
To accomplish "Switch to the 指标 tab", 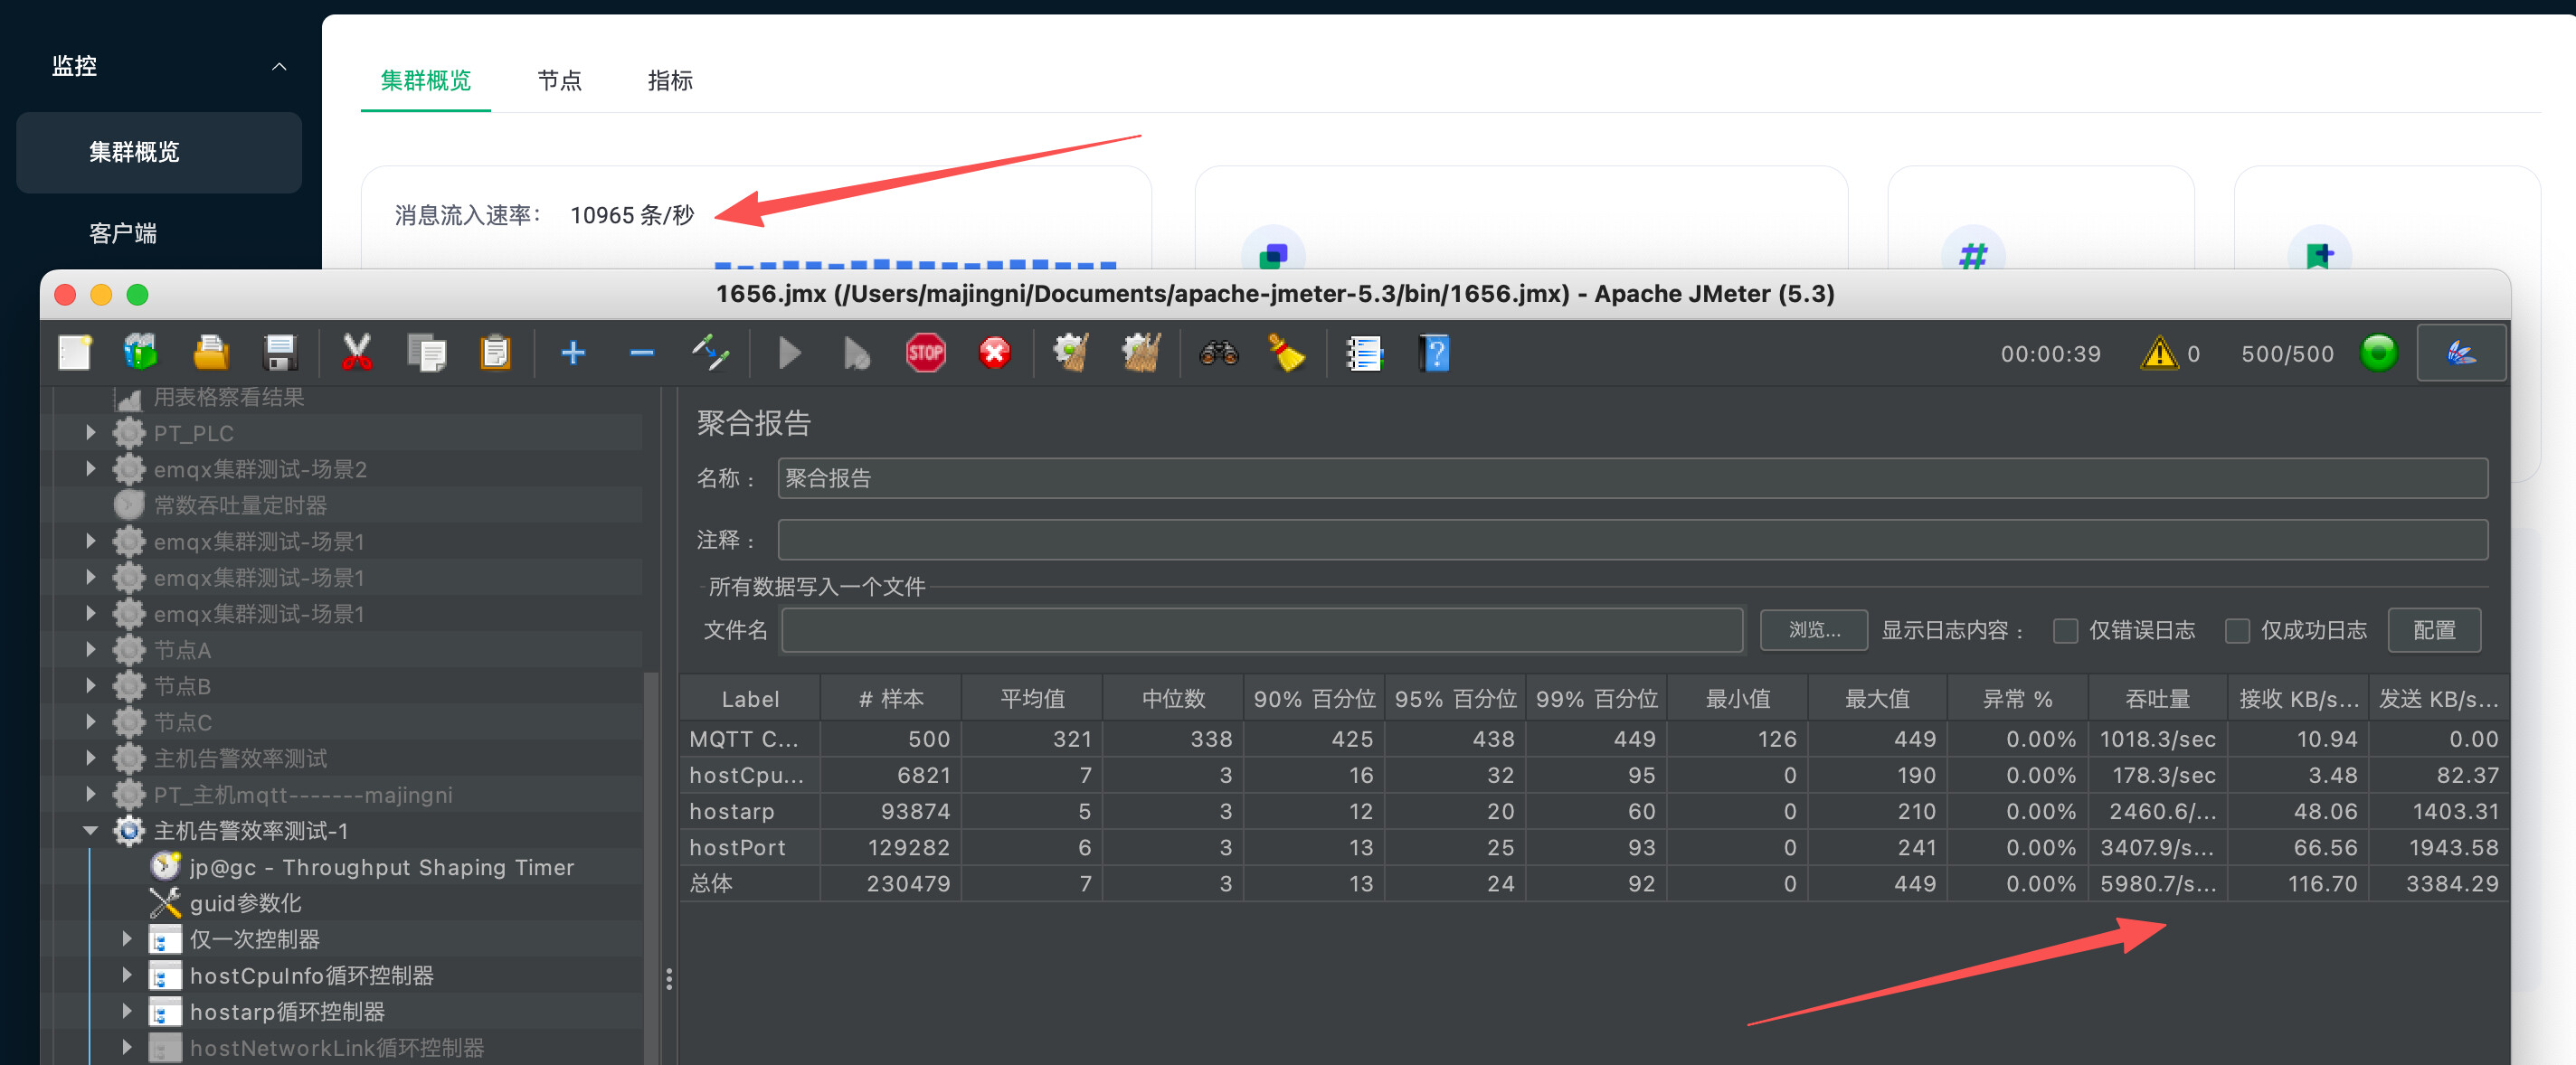I will point(669,81).
